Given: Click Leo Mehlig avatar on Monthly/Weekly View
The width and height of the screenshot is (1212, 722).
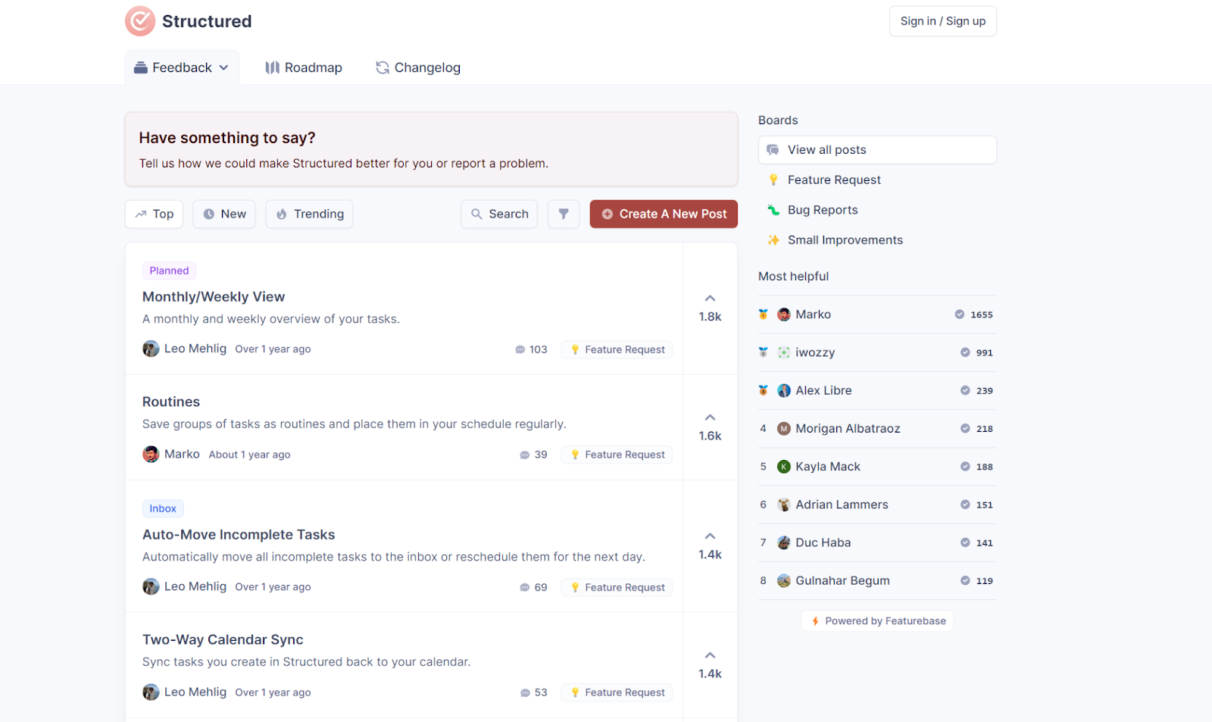Looking at the screenshot, I should [x=151, y=348].
